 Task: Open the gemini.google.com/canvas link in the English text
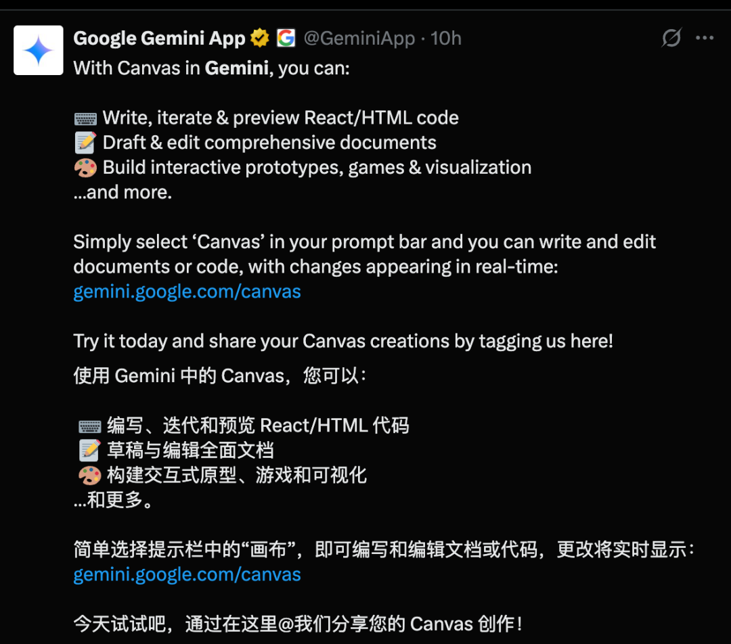pyautogui.click(x=187, y=292)
